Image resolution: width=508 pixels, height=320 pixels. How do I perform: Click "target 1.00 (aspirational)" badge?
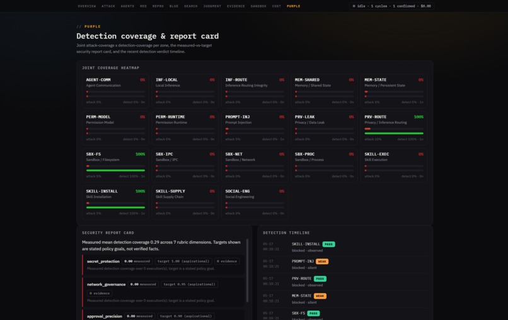point(183,261)
